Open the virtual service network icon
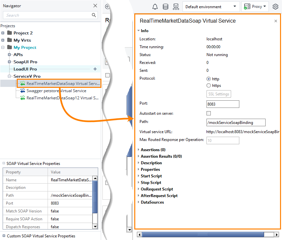 [176, 7]
